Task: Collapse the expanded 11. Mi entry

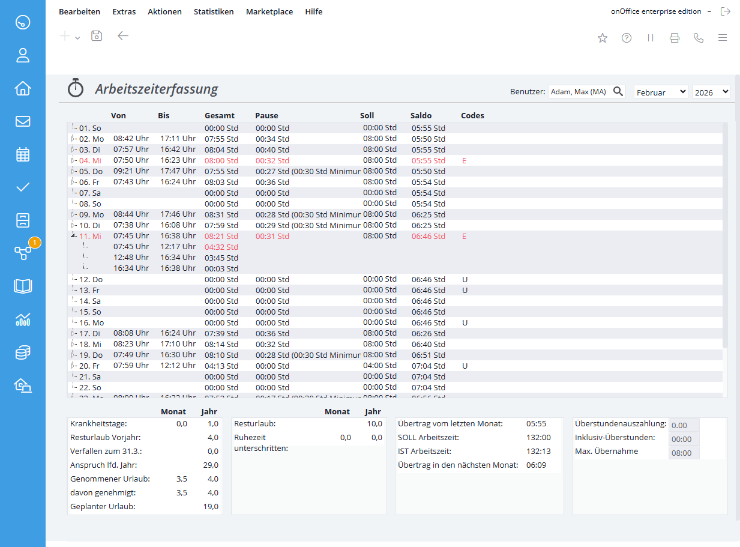Action: (73, 236)
